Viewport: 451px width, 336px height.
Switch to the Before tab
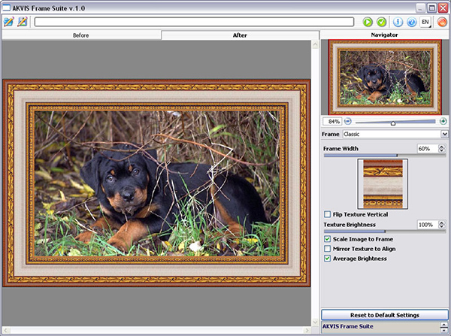(x=80, y=35)
